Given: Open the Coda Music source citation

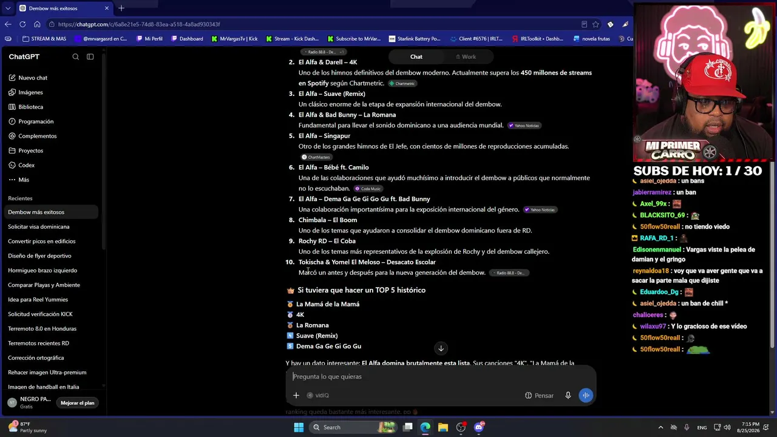Looking at the screenshot, I should pyautogui.click(x=368, y=189).
